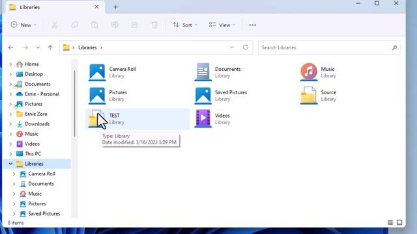
Task: Click Libraries in the address bar
Action: 87,47
